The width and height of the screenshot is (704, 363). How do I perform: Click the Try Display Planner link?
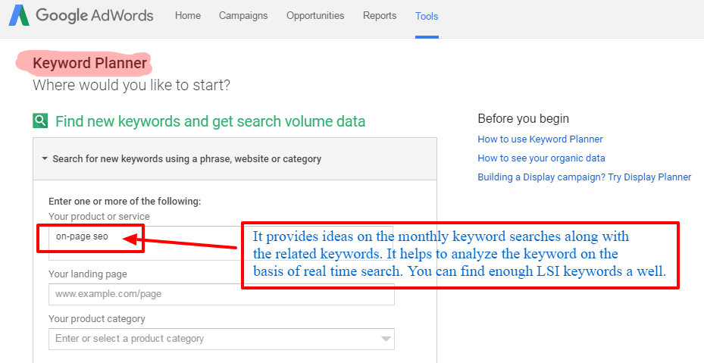[652, 177]
